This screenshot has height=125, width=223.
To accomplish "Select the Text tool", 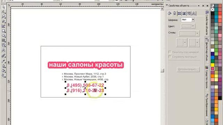I will click(3, 50).
